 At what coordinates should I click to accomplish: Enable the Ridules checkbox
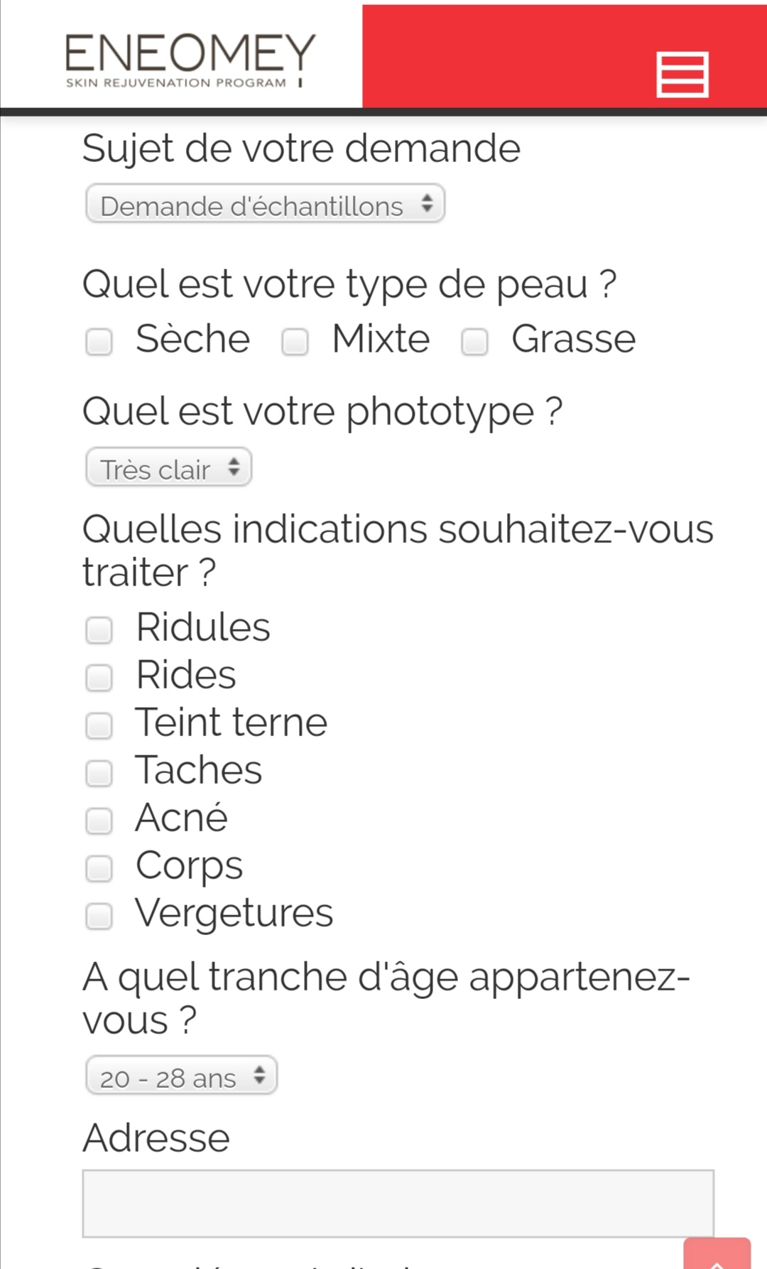99,630
